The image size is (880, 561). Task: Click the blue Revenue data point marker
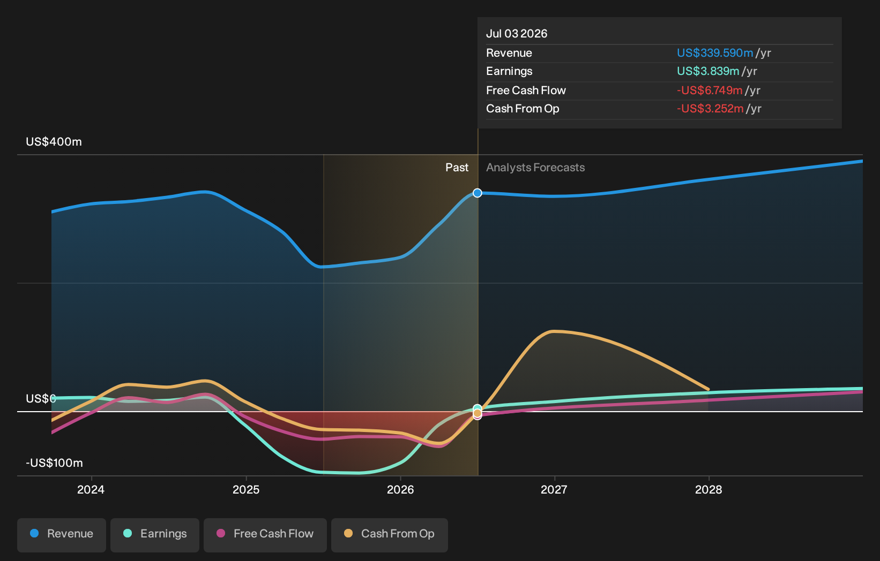tap(478, 193)
